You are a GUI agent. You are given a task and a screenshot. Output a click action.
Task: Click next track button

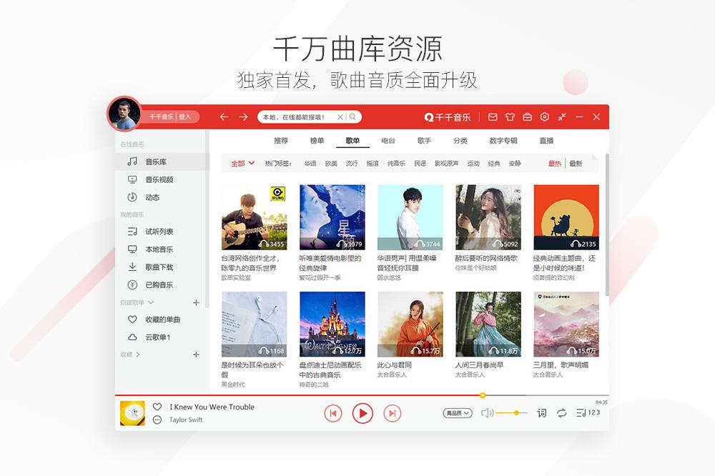coord(392,414)
